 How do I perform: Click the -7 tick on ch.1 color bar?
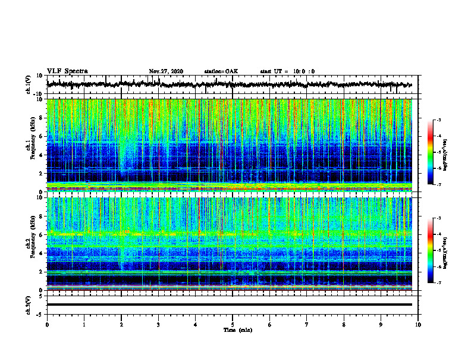(x=438, y=184)
